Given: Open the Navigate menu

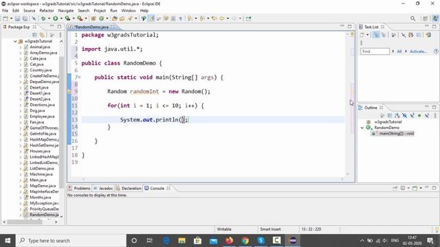Looking at the screenshot, I should coord(66,11).
